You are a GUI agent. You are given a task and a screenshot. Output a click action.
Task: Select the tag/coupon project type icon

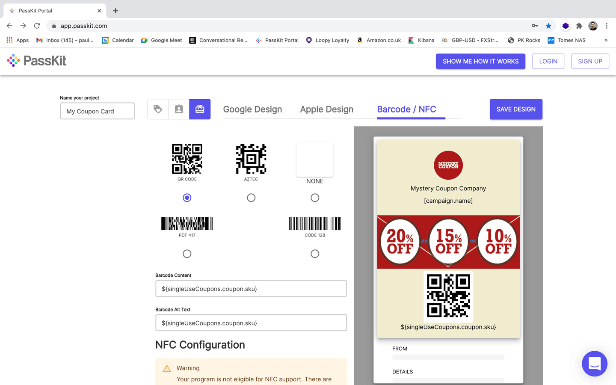[x=158, y=109]
